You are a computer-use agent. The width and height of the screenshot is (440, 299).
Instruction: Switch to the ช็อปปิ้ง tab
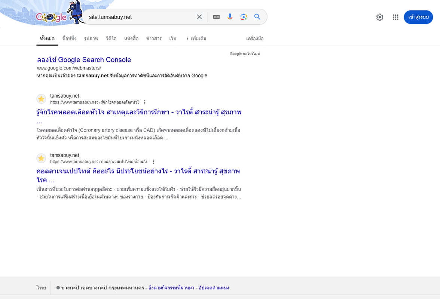click(69, 38)
